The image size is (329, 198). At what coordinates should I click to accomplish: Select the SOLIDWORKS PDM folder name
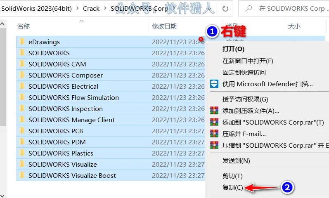click(x=57, y=142)
